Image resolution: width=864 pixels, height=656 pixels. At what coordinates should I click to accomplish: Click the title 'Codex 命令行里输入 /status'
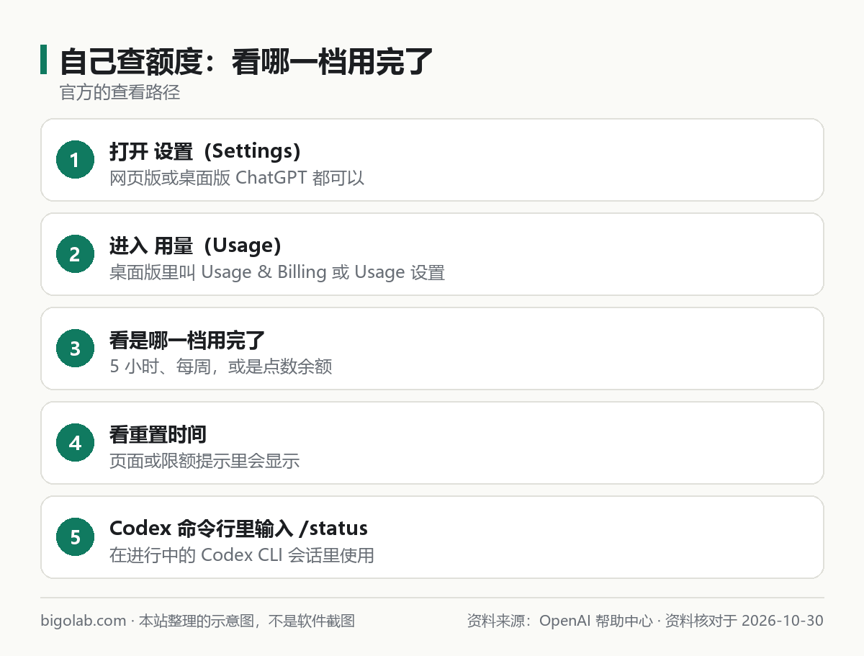(x=238, y=529)
